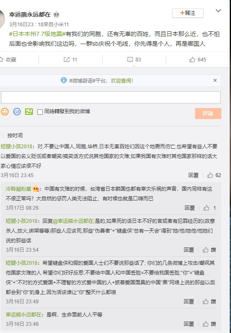The image size is (231, 333).
Task: Dismiss the 微博辟谣 notice banner
Action: 215,80
